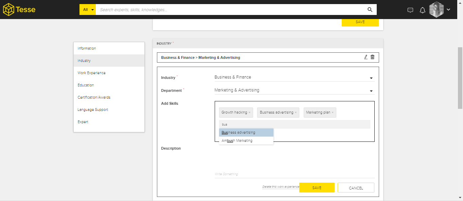
Task: Click the CANCEL button
Action: [356, 188]
